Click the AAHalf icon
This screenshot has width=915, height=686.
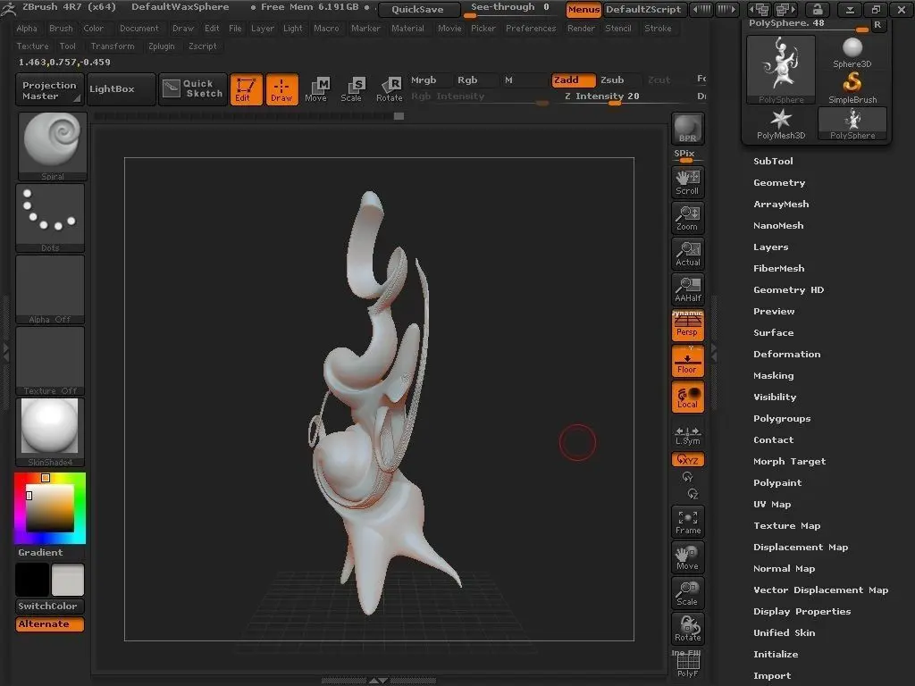coord(687,289)
